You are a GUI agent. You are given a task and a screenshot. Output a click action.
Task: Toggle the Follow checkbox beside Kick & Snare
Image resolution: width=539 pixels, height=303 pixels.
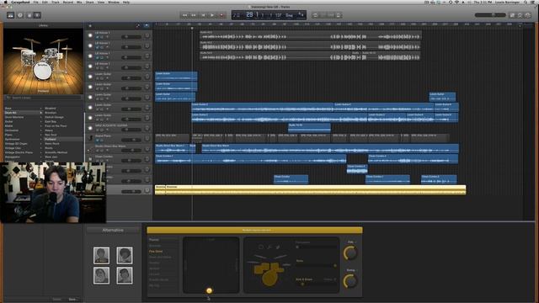click(334, 279)
